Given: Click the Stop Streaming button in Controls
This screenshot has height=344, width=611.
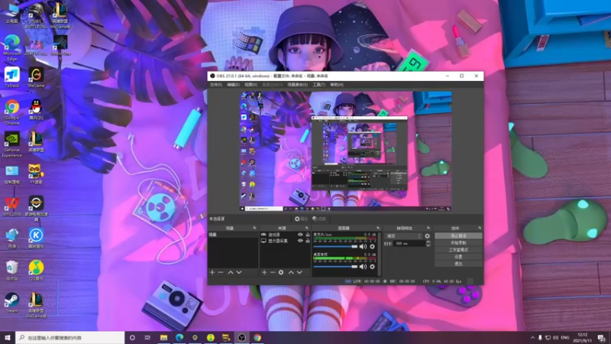Looking at the screenshot, I should [x=458, y=236].
